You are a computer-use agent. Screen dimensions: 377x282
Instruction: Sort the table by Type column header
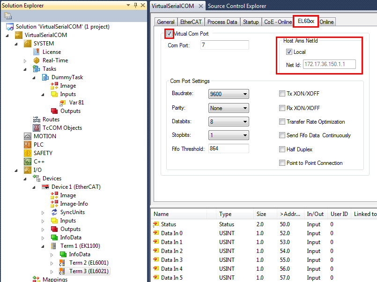click(235, 214)
